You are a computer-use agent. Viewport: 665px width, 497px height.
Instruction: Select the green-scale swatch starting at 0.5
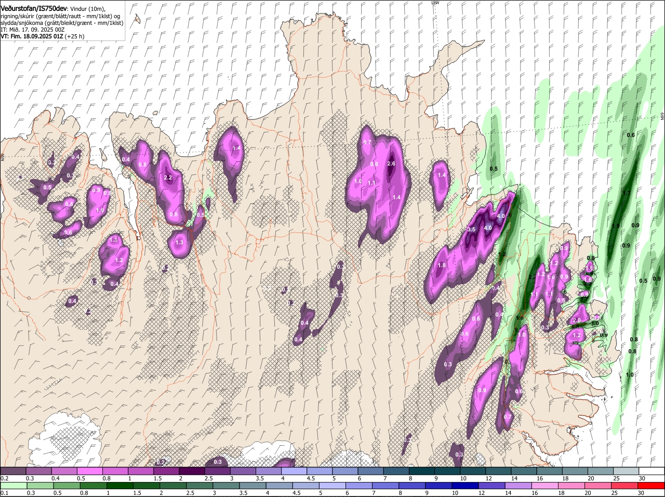67,486
